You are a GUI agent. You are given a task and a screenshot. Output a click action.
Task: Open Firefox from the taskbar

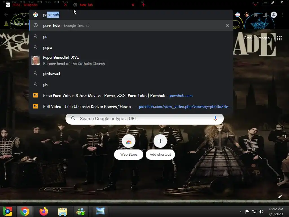click(44, 211)
